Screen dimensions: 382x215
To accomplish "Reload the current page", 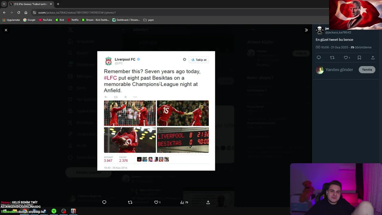I will [x=19, y=13].
